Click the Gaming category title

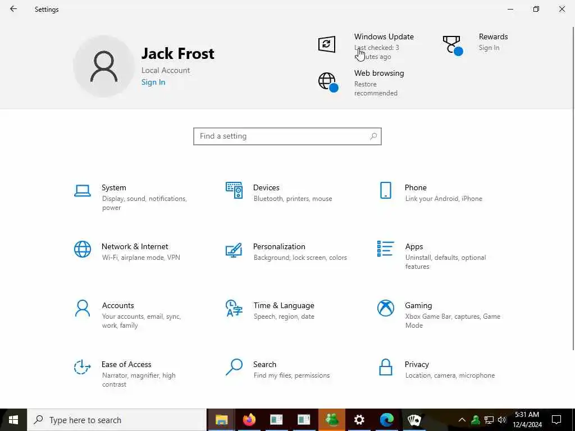point(418,305)
